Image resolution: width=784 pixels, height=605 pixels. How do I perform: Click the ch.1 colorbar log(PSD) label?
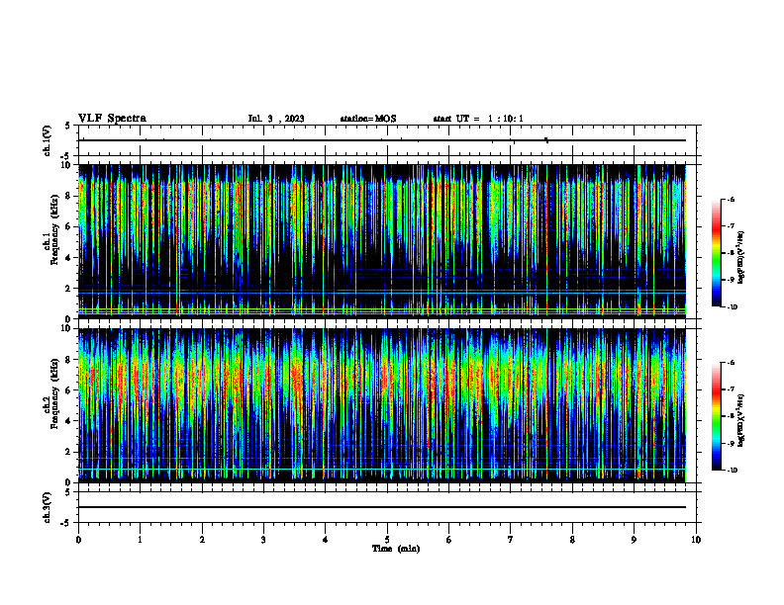(x=740, y=258)
